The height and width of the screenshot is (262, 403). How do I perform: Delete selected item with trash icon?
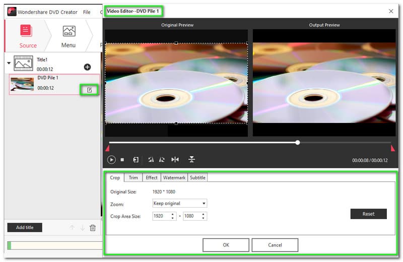tap(93, 228)
